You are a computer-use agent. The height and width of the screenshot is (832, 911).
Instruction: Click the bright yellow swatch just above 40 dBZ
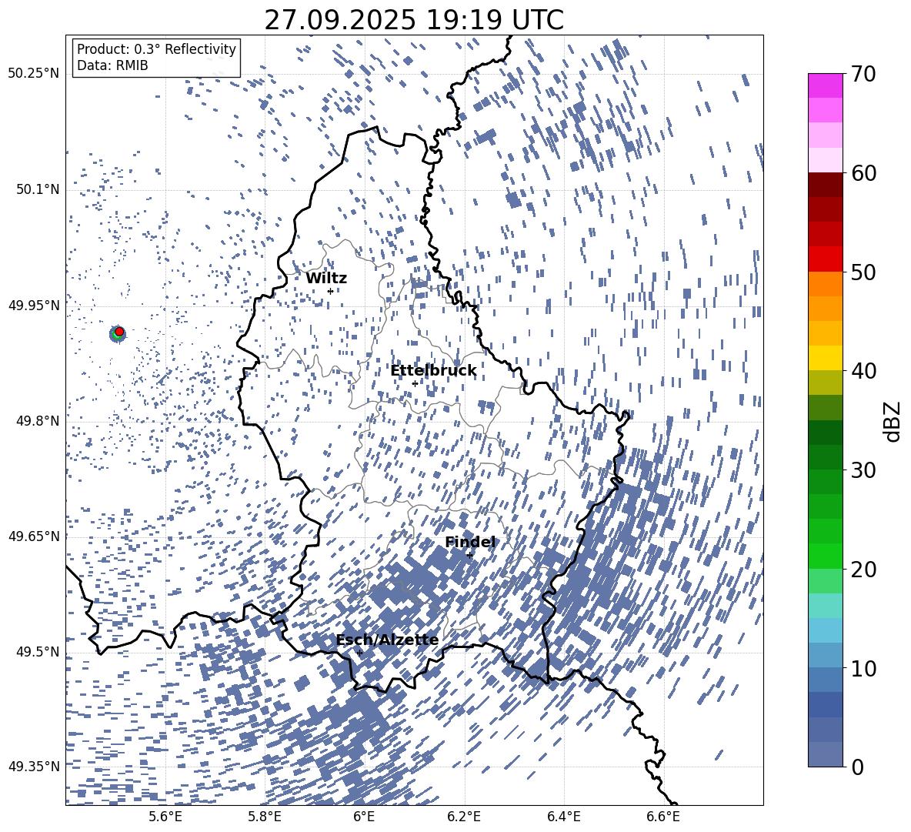point(826,358)
